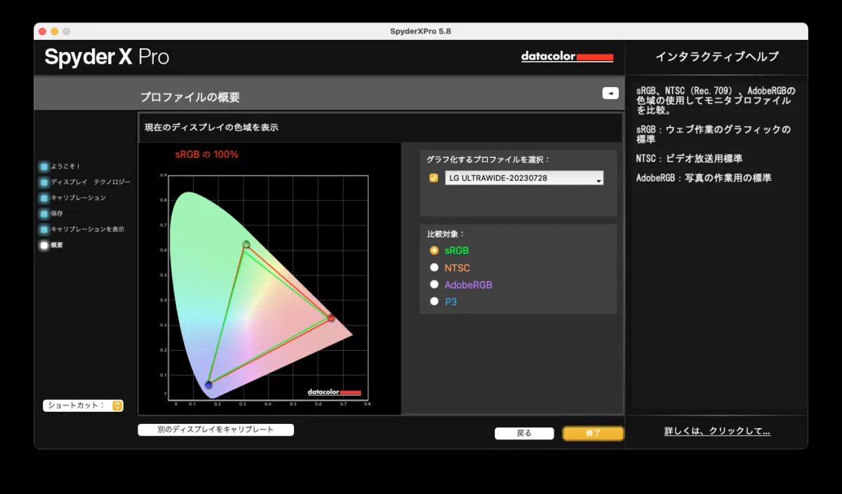Click the white 概要 step icon
Image resolution: width=842 pixels, height=494 pixels.
44,246
